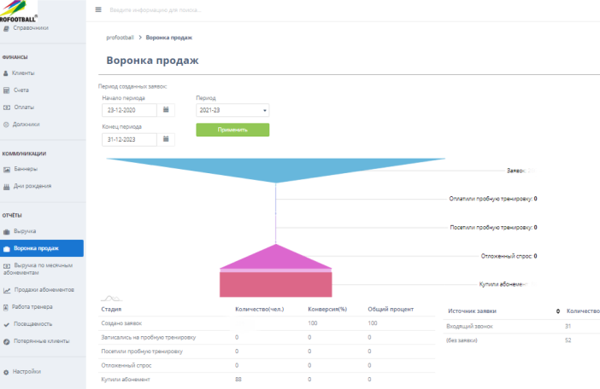Click the search input at top

171,9
